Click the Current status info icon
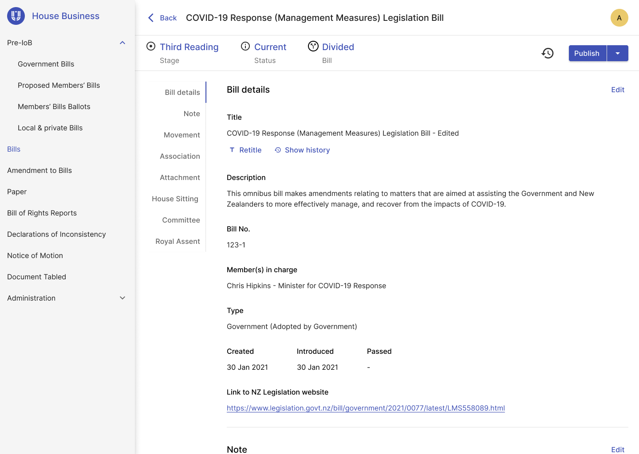The height and width of the screenshot is (454, 639). [245, 46]
